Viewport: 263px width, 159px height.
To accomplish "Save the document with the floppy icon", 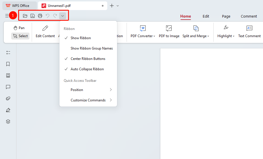I will click(x=33, y=16).
